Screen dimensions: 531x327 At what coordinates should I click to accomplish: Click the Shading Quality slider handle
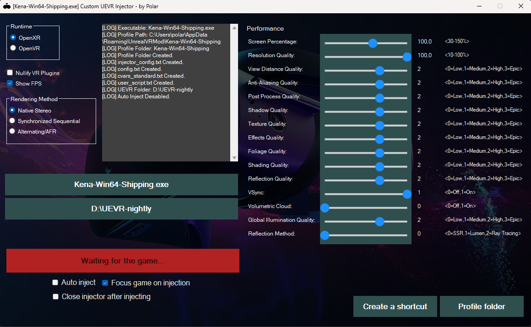point(379,166)
